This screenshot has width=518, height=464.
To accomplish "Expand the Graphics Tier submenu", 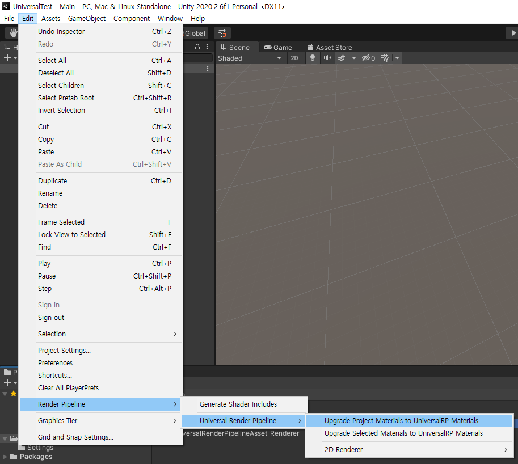I will 101,421.
